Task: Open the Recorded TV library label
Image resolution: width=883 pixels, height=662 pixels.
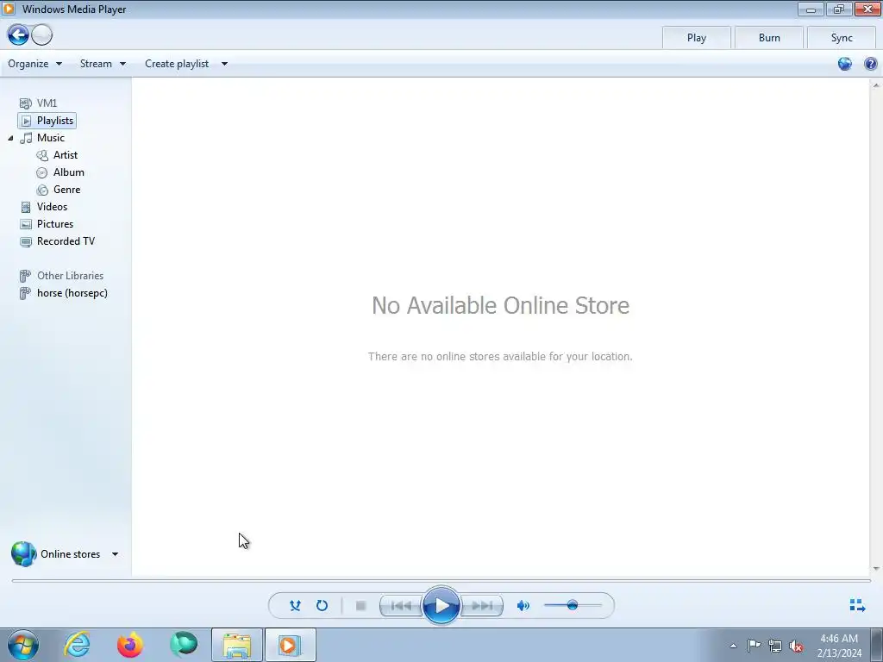Action: point(66,241)
